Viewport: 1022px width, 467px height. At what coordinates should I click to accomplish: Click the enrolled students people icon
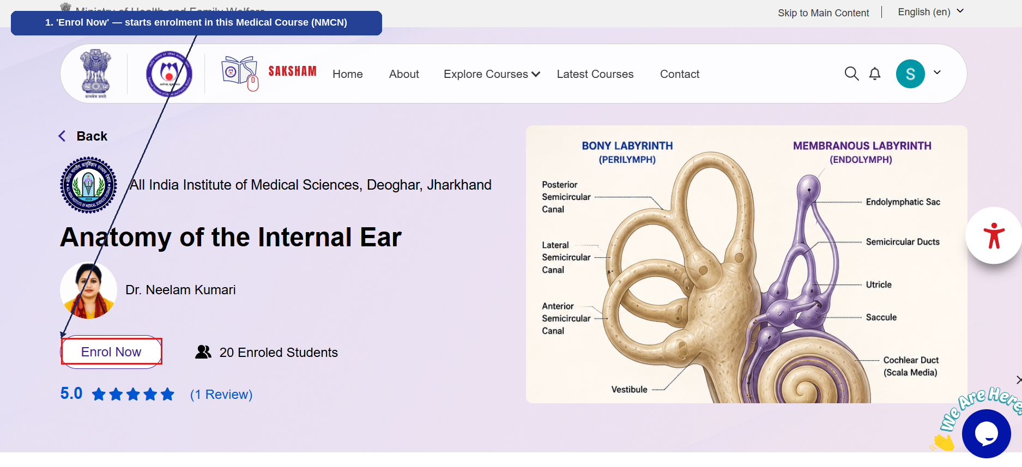tap(203, 352)
